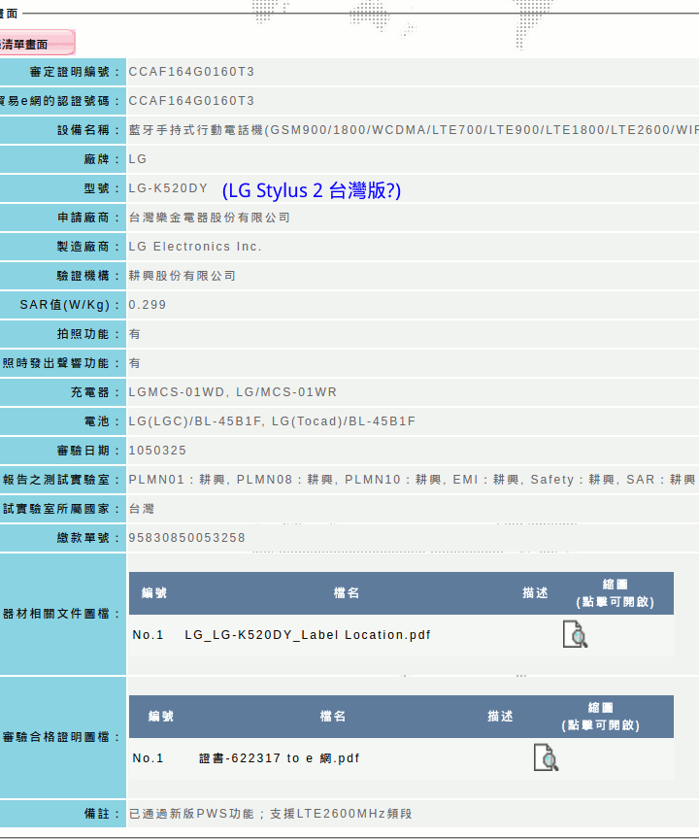
Task: Click SAR value 0.299
Action: tap(148, 305)
